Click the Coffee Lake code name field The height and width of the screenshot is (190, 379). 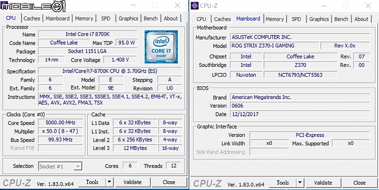(64, 43)
